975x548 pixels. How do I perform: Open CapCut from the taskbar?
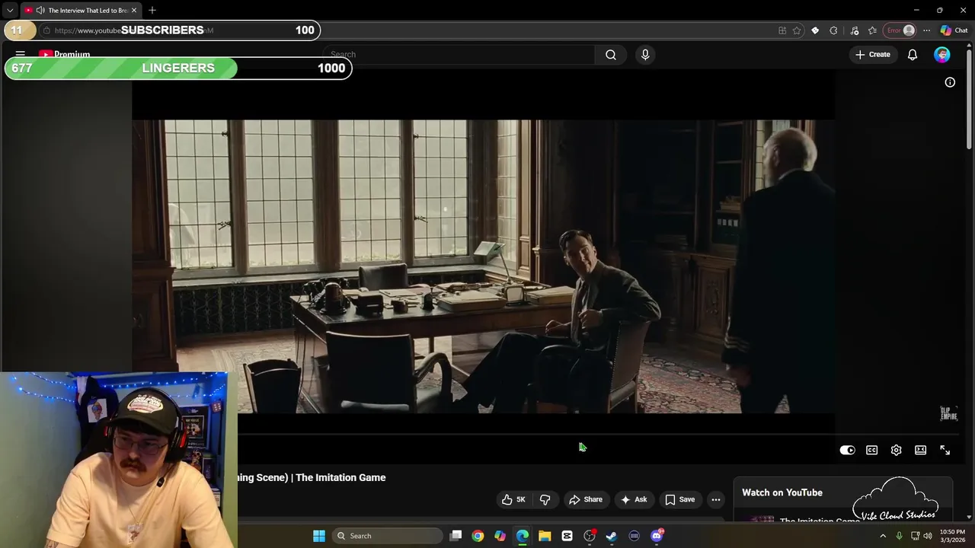567,536
